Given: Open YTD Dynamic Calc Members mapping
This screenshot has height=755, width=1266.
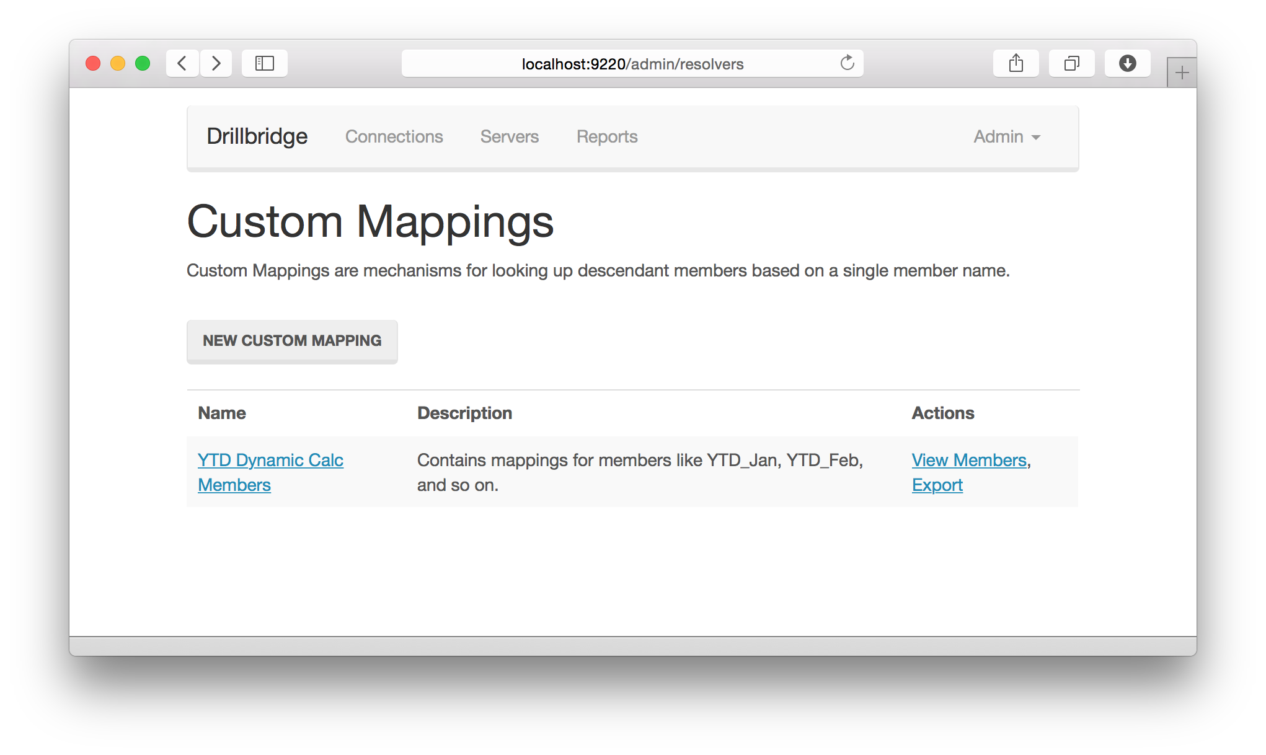Looking at the screenshot, I should pos(270,472).
